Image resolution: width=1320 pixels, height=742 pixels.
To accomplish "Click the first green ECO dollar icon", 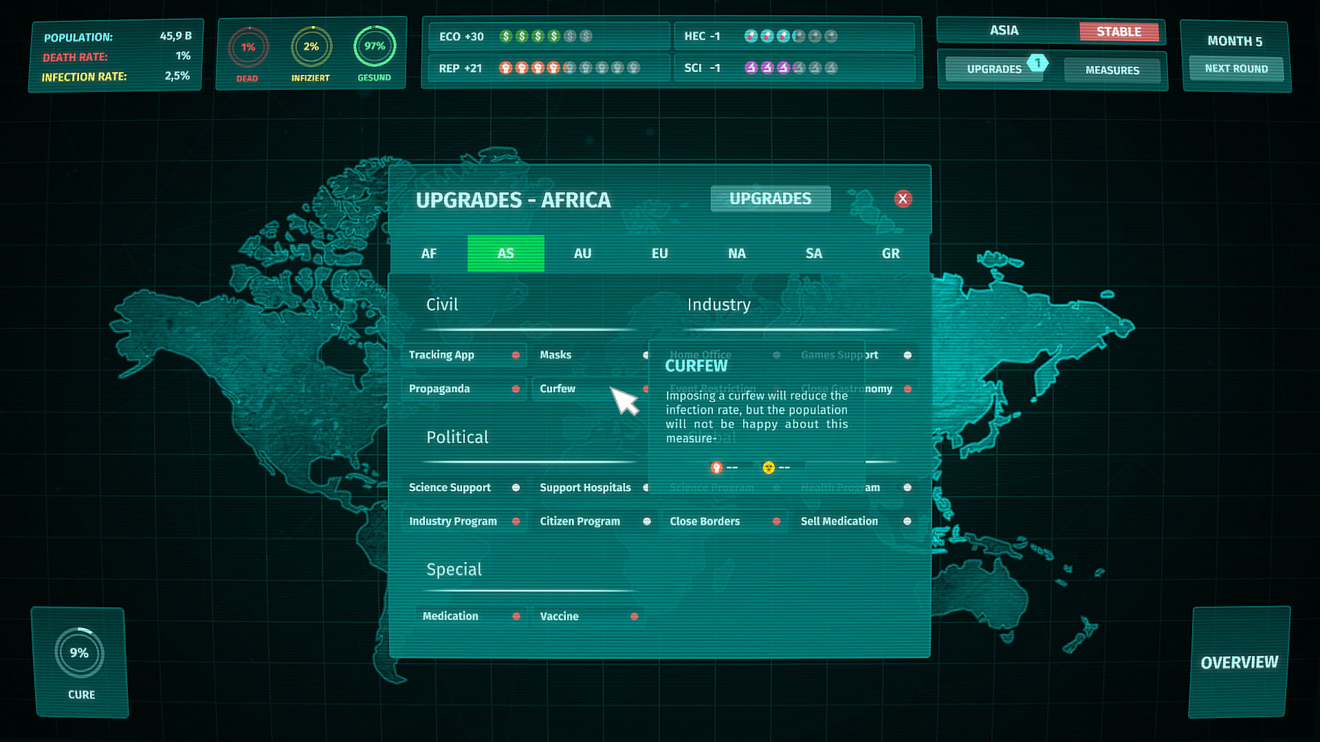I will [506, 36].
